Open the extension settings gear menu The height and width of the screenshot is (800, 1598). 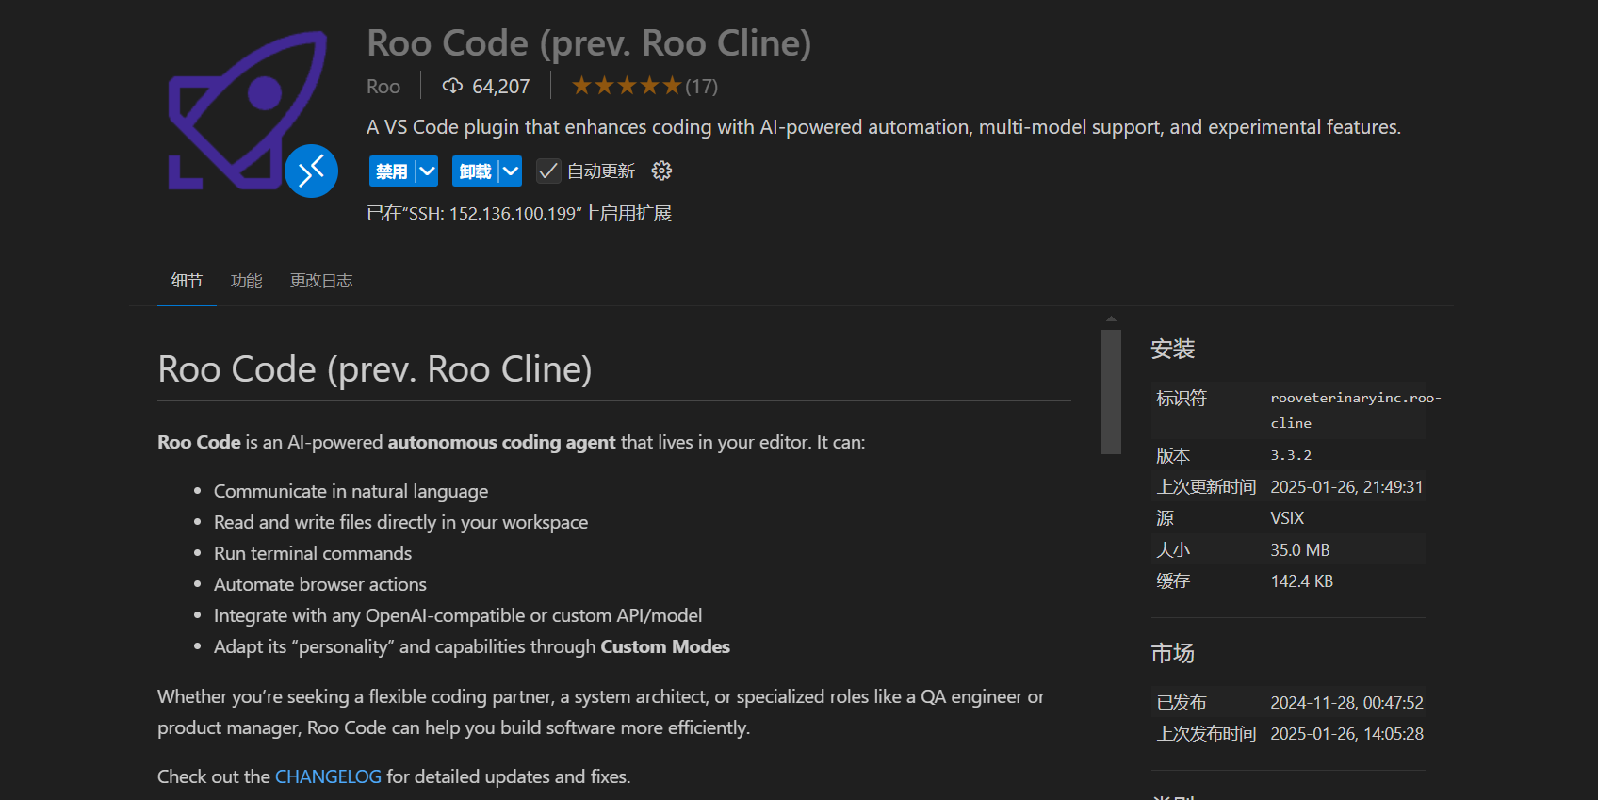click(x=662, y=171)
